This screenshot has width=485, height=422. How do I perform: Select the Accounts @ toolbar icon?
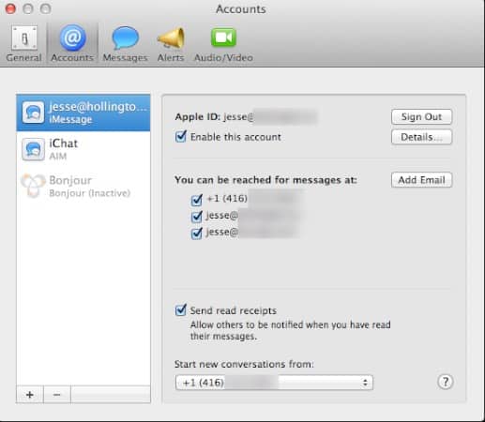pyautogui.click(x=72, y=38)
